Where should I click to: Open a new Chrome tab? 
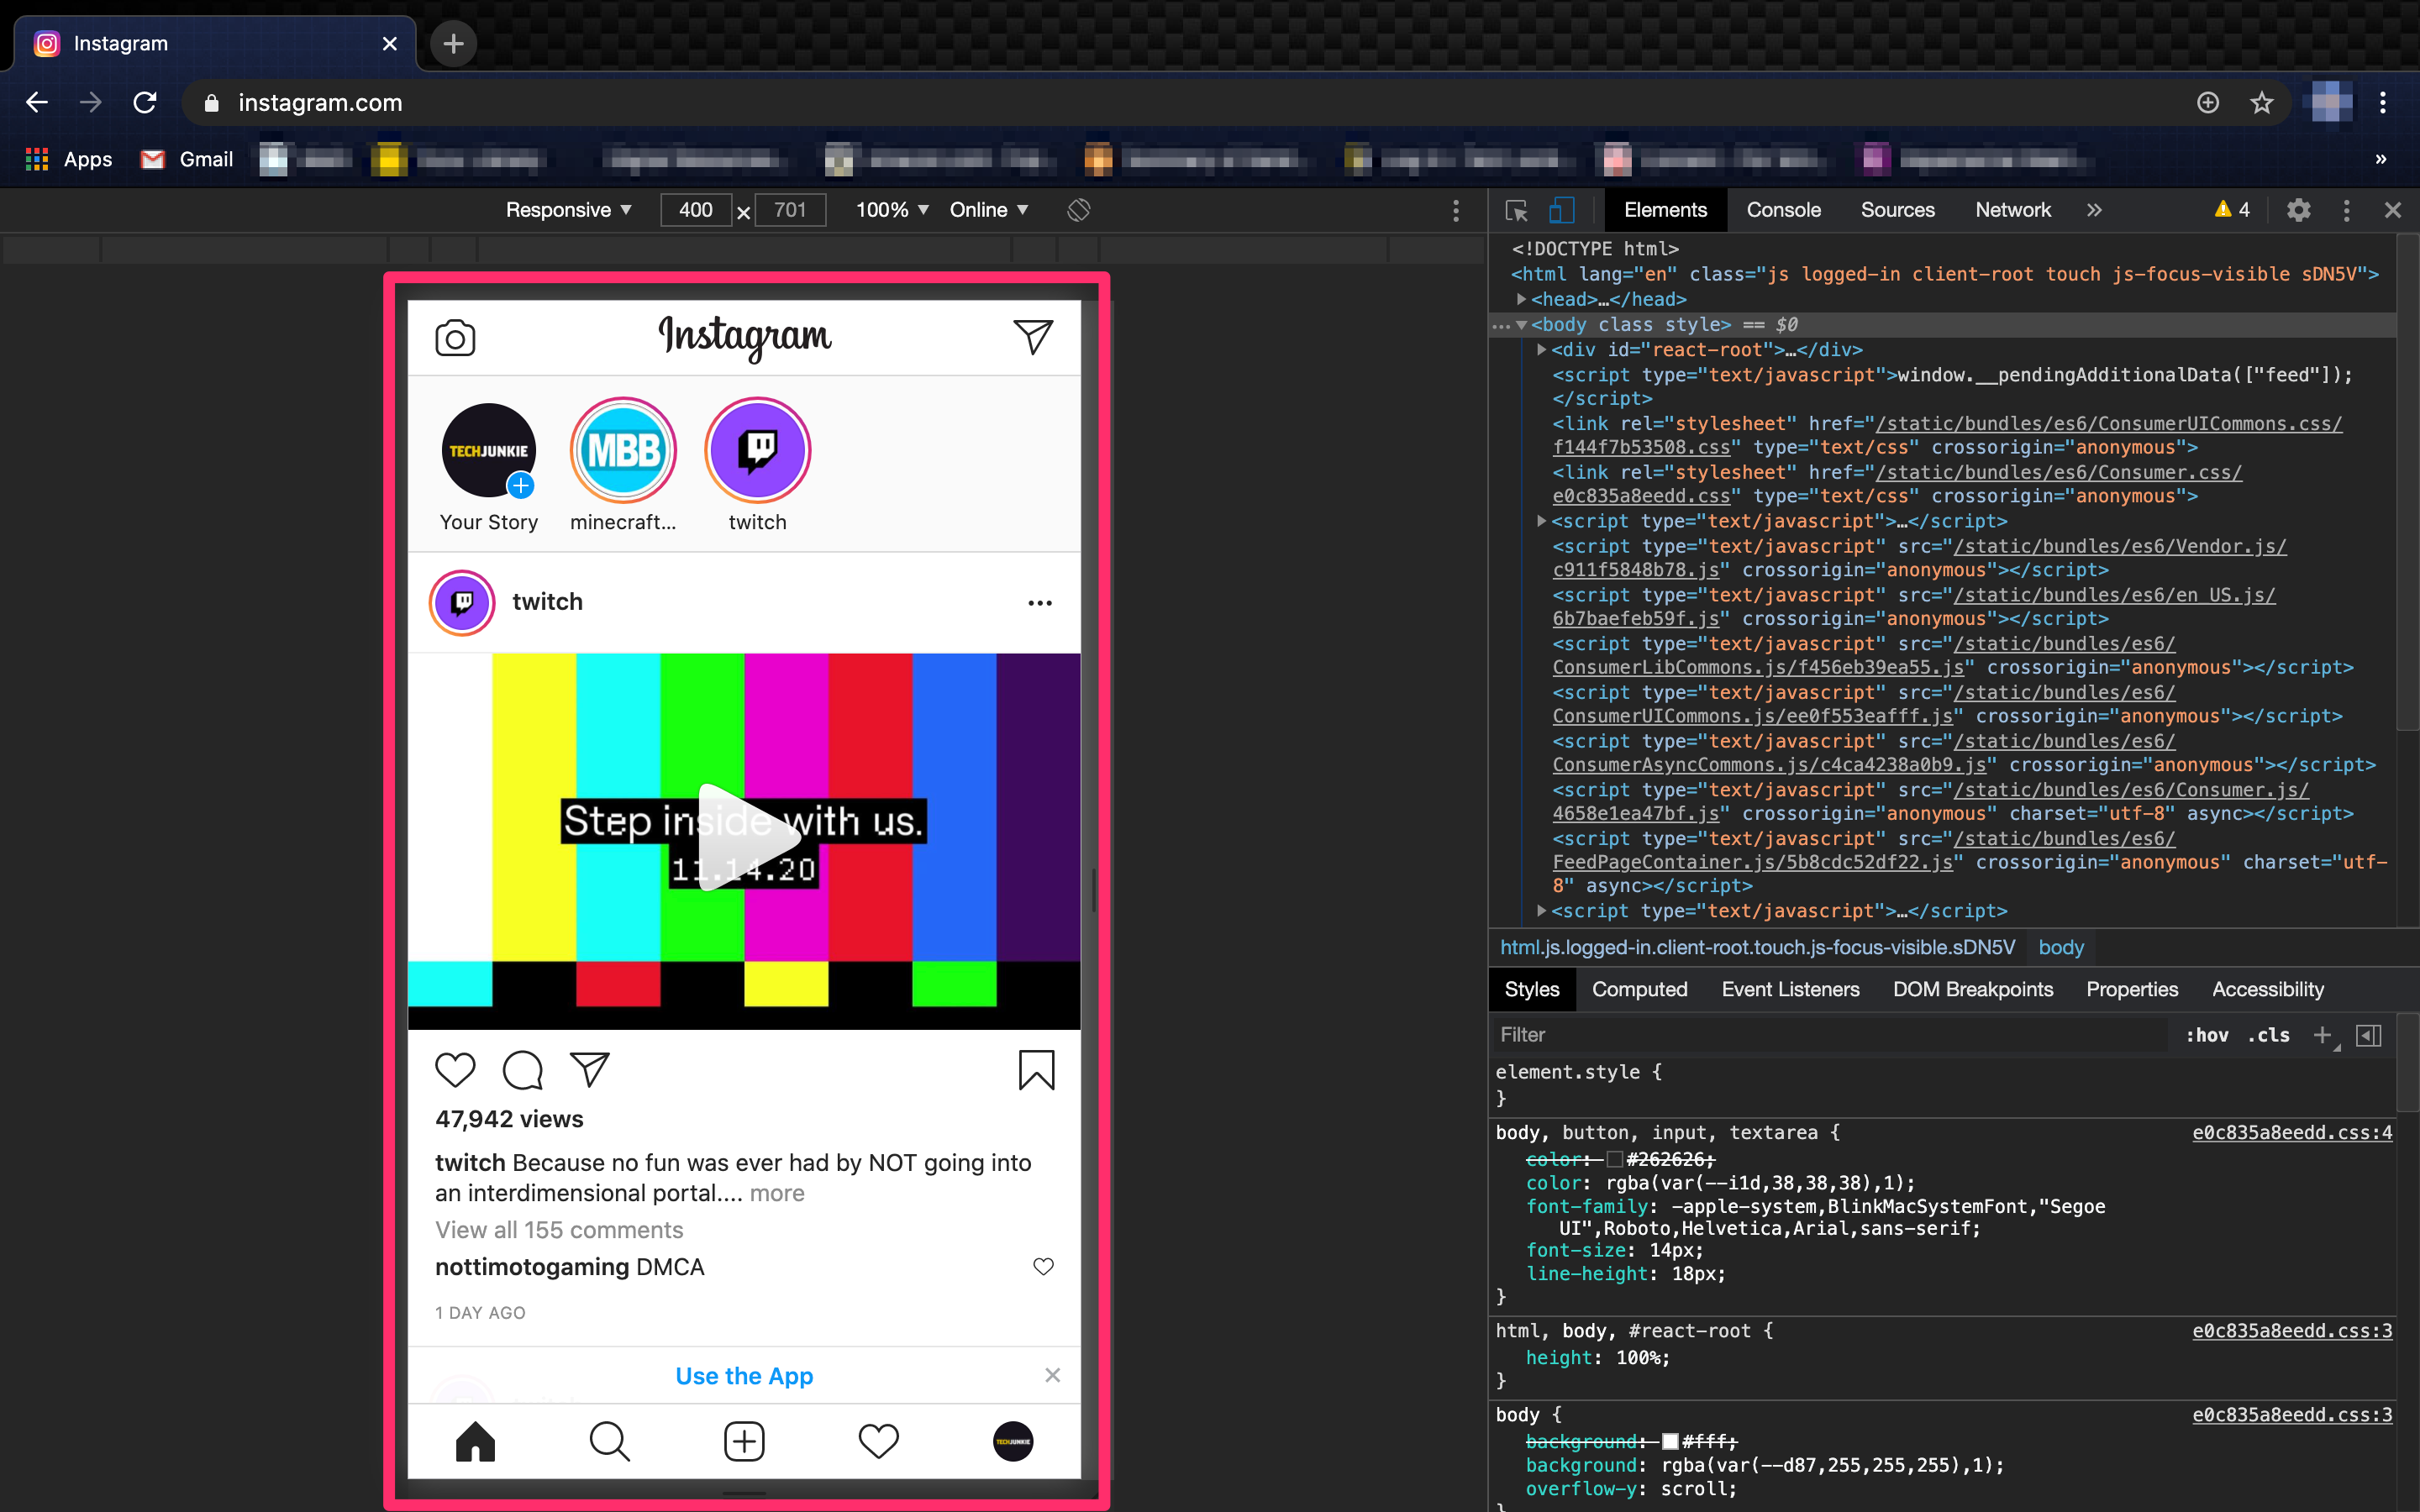[x=453, y=43]
